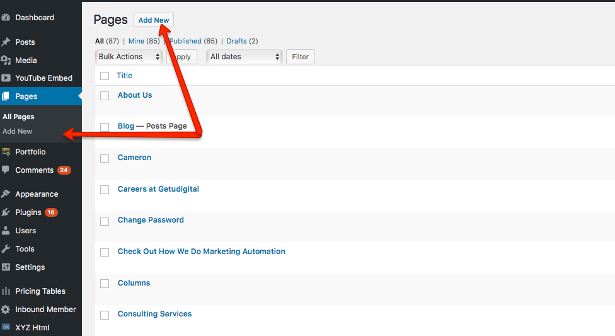Image resolution: width=615 pixels, height=336 pixels.
Task: Sort by Title column header
Action: click(124, 76)
